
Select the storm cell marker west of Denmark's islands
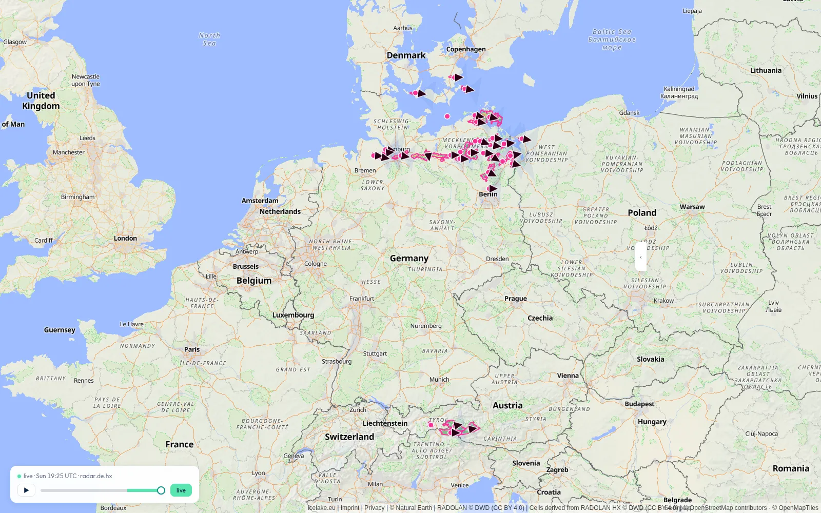[x=419, y=93]
